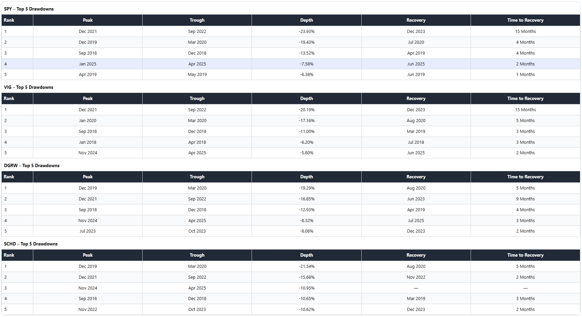
Task: Click the SCHD Depth column header
Action: click(306, 255)
